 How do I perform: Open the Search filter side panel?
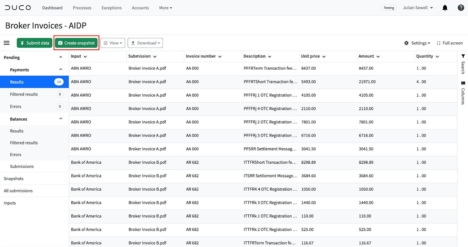[x=463, y=64]
